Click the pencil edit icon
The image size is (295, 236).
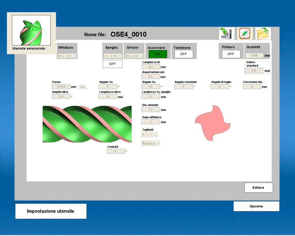click(245, 33)
